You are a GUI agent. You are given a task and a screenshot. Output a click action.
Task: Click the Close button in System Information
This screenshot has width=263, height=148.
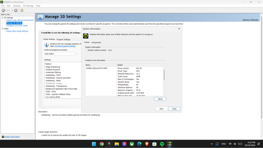point(174,109)
